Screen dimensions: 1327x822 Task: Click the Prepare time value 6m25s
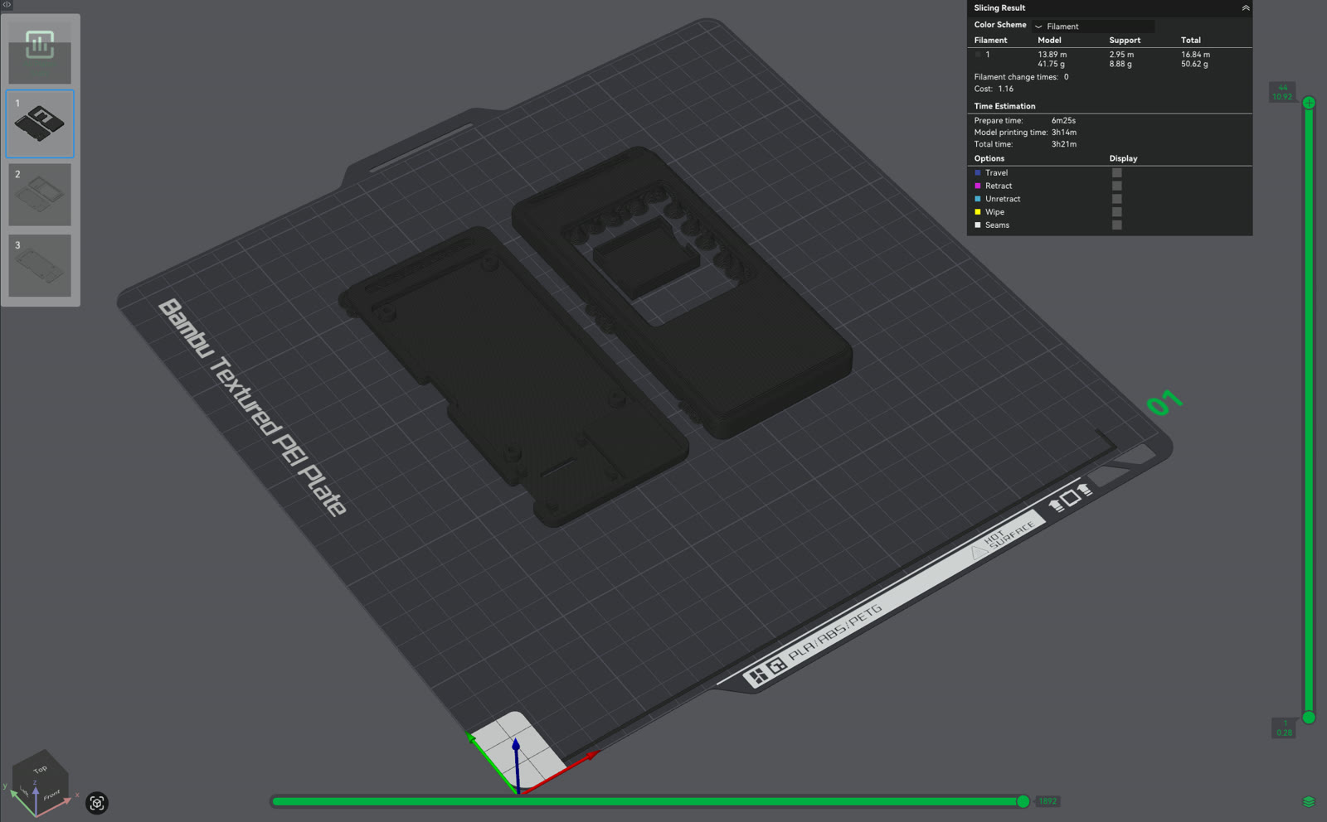coord(1063,121)
